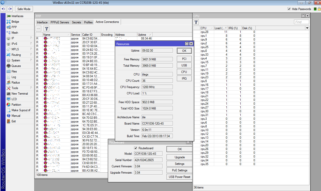Click Exit in the sidebar
Viewport: 321px width, 191px height.
tap(14, 121)
